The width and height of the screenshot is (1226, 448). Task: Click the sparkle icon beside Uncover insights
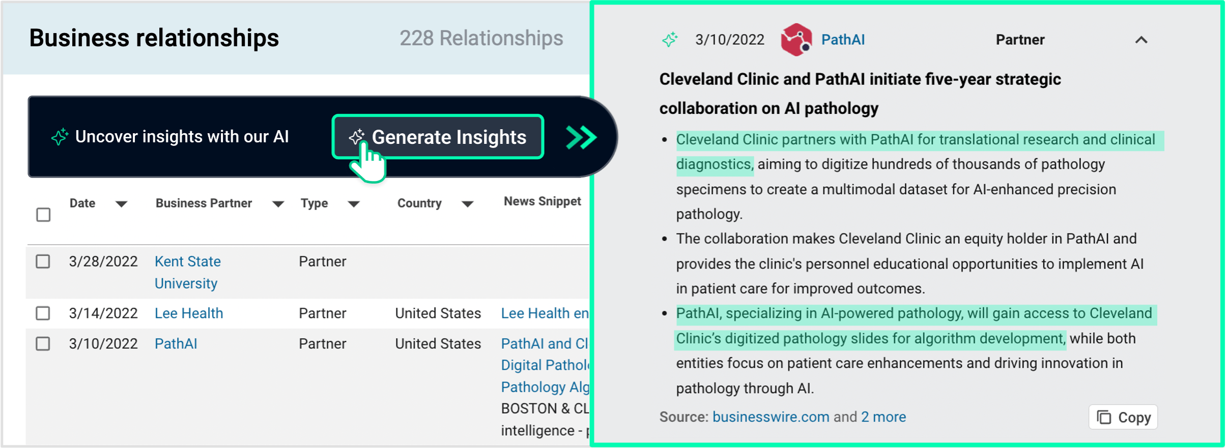(x=60, y=137)
